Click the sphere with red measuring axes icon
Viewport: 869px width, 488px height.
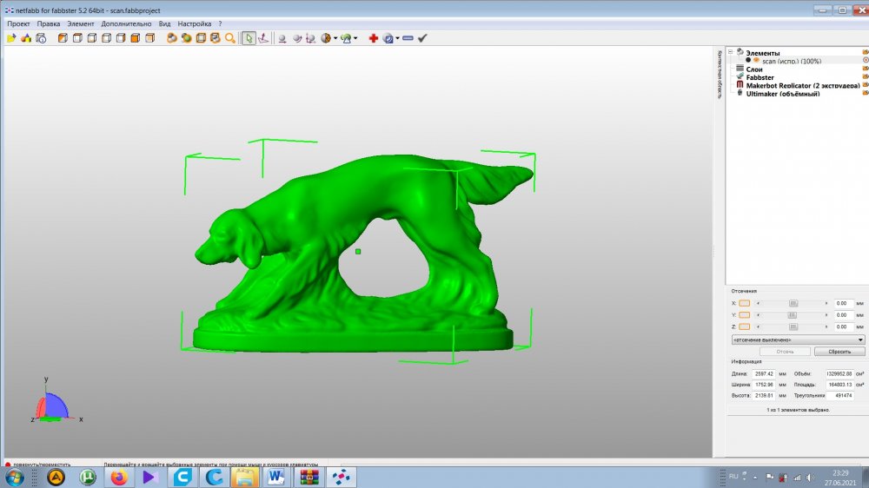[311, 38]
